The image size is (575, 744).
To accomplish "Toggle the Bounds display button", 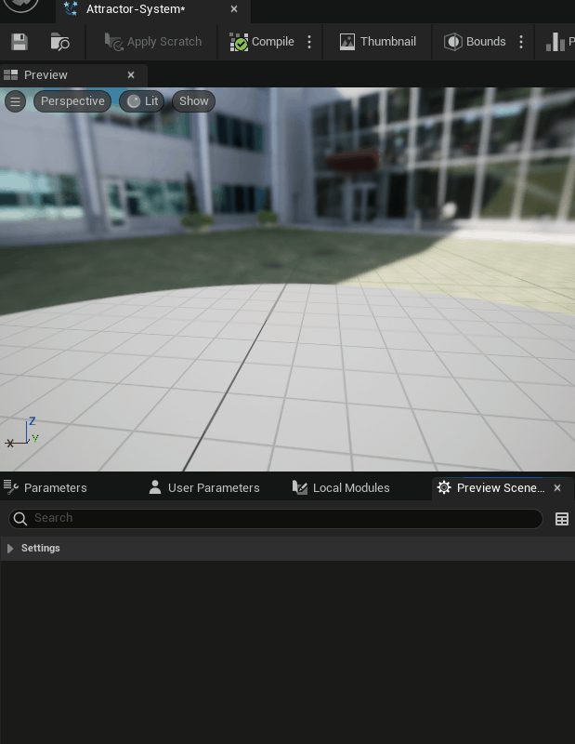I will (x=475, y=42).
